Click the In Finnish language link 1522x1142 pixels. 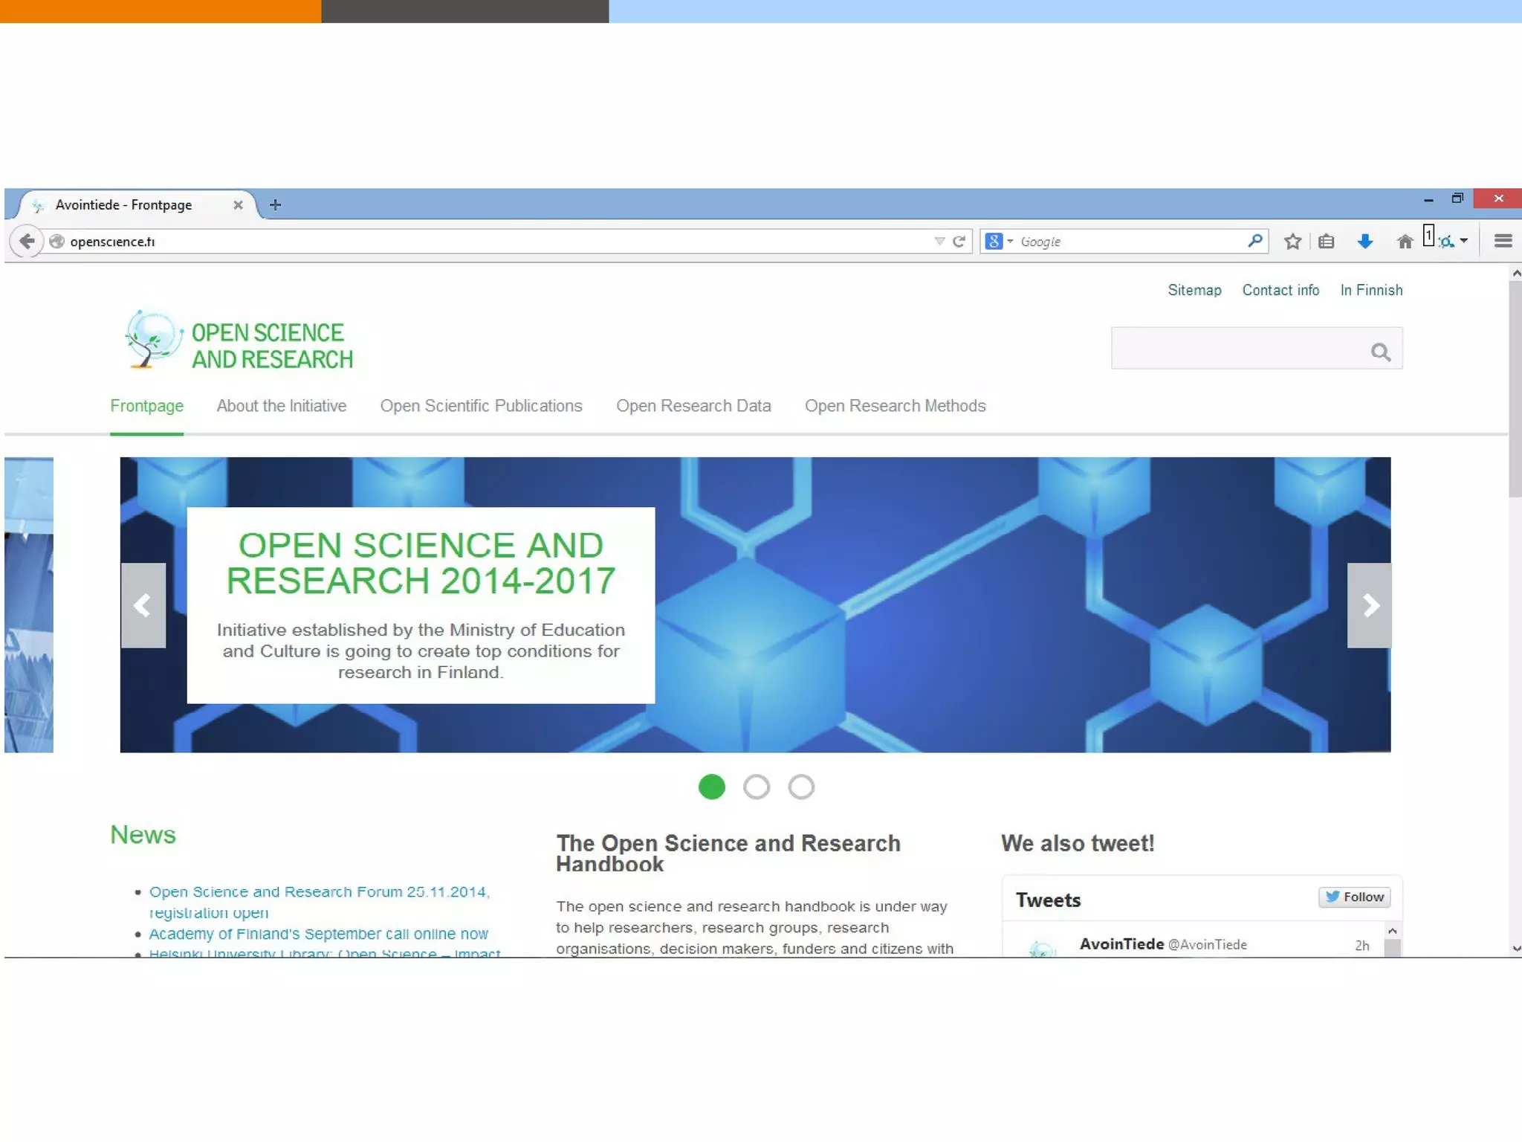[1371, 290]
